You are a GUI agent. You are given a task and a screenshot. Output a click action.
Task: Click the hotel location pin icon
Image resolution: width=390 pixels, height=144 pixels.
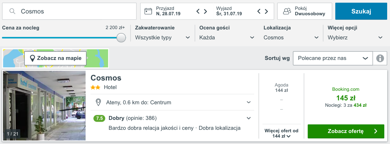pyautogui.click(x=98, y=103)
